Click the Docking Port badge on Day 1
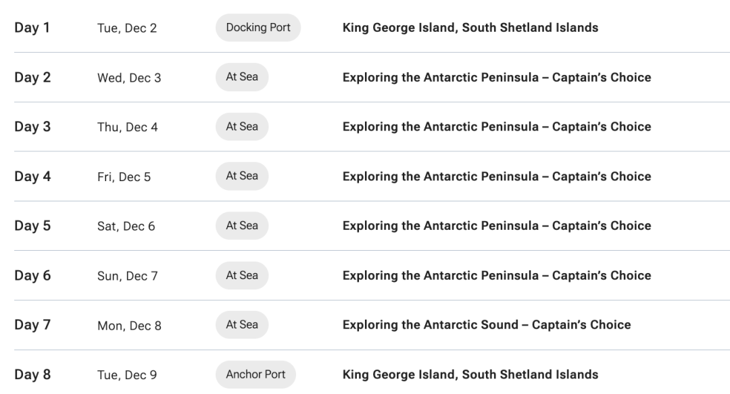 click(258, 28)
